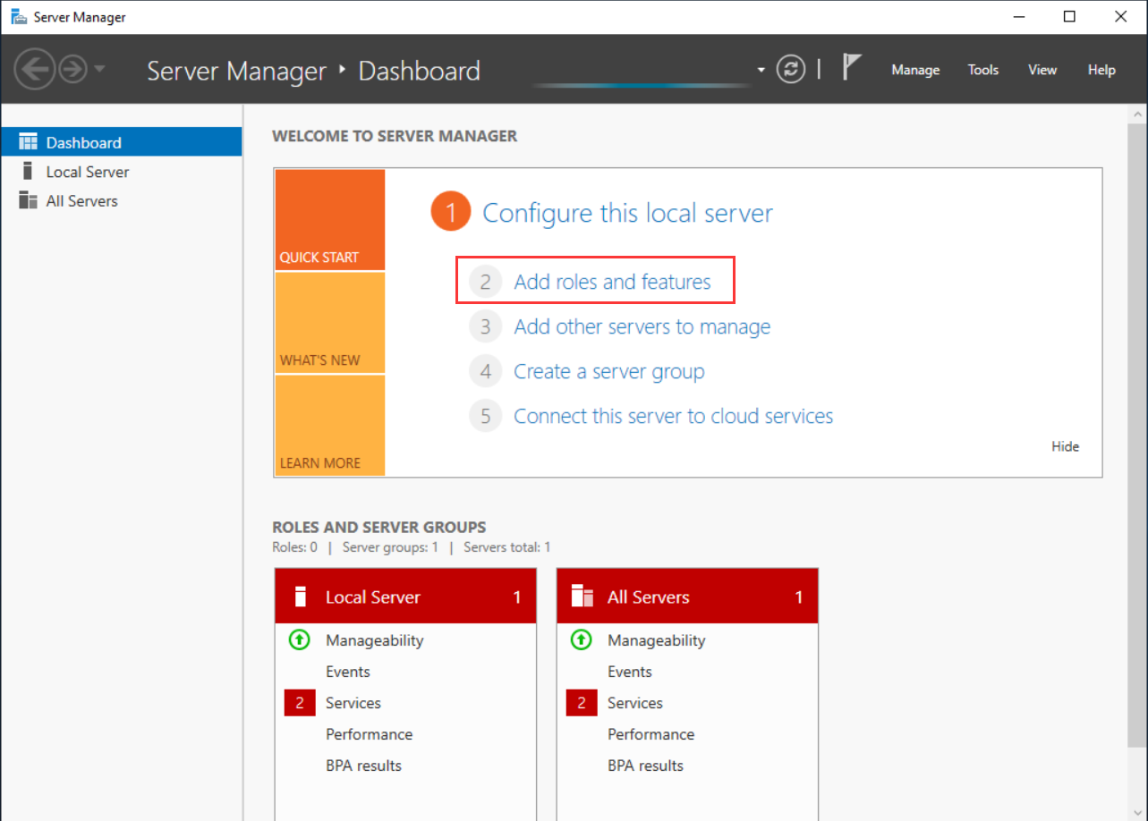1148x821 pixels.
Task: Open the Tools menu
Action: click(x=982, y=70)
